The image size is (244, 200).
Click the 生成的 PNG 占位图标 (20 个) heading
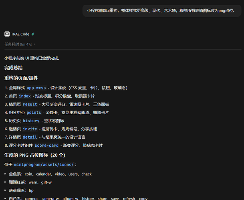coord(35,155)
